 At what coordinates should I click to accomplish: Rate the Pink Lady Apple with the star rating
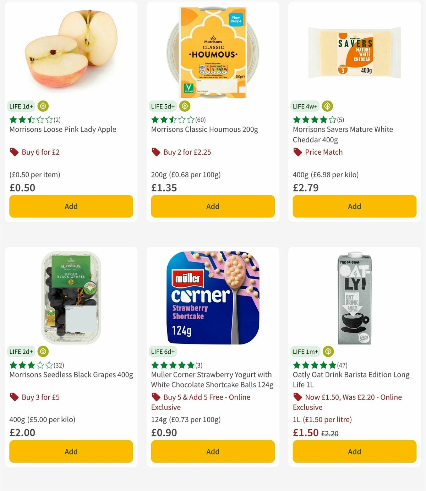click(x=30, y=120)
